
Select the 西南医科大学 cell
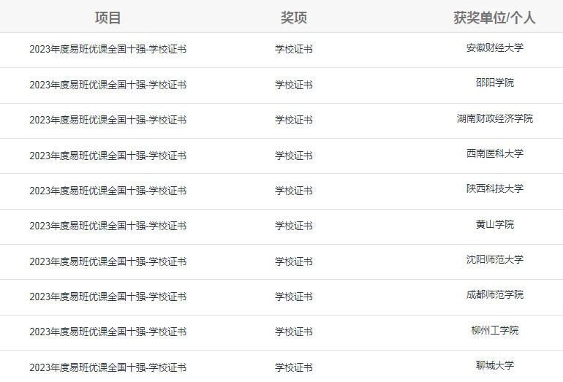point(495,153)
